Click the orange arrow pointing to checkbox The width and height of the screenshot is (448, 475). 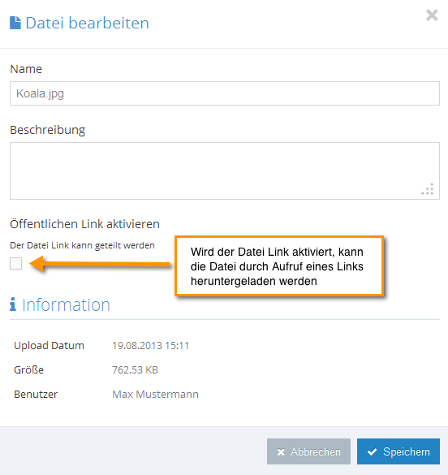tap(100, 264)
